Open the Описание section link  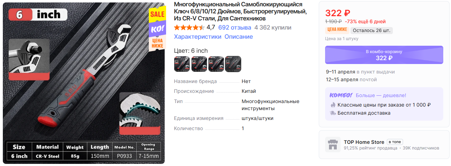(x=239, y=37)
